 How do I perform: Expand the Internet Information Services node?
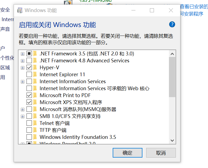(x=23, y=82)
